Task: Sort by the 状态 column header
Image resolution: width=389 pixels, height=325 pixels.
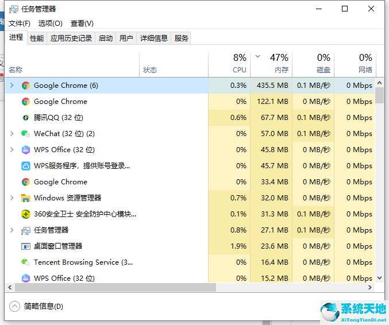Action: (174, 64)
